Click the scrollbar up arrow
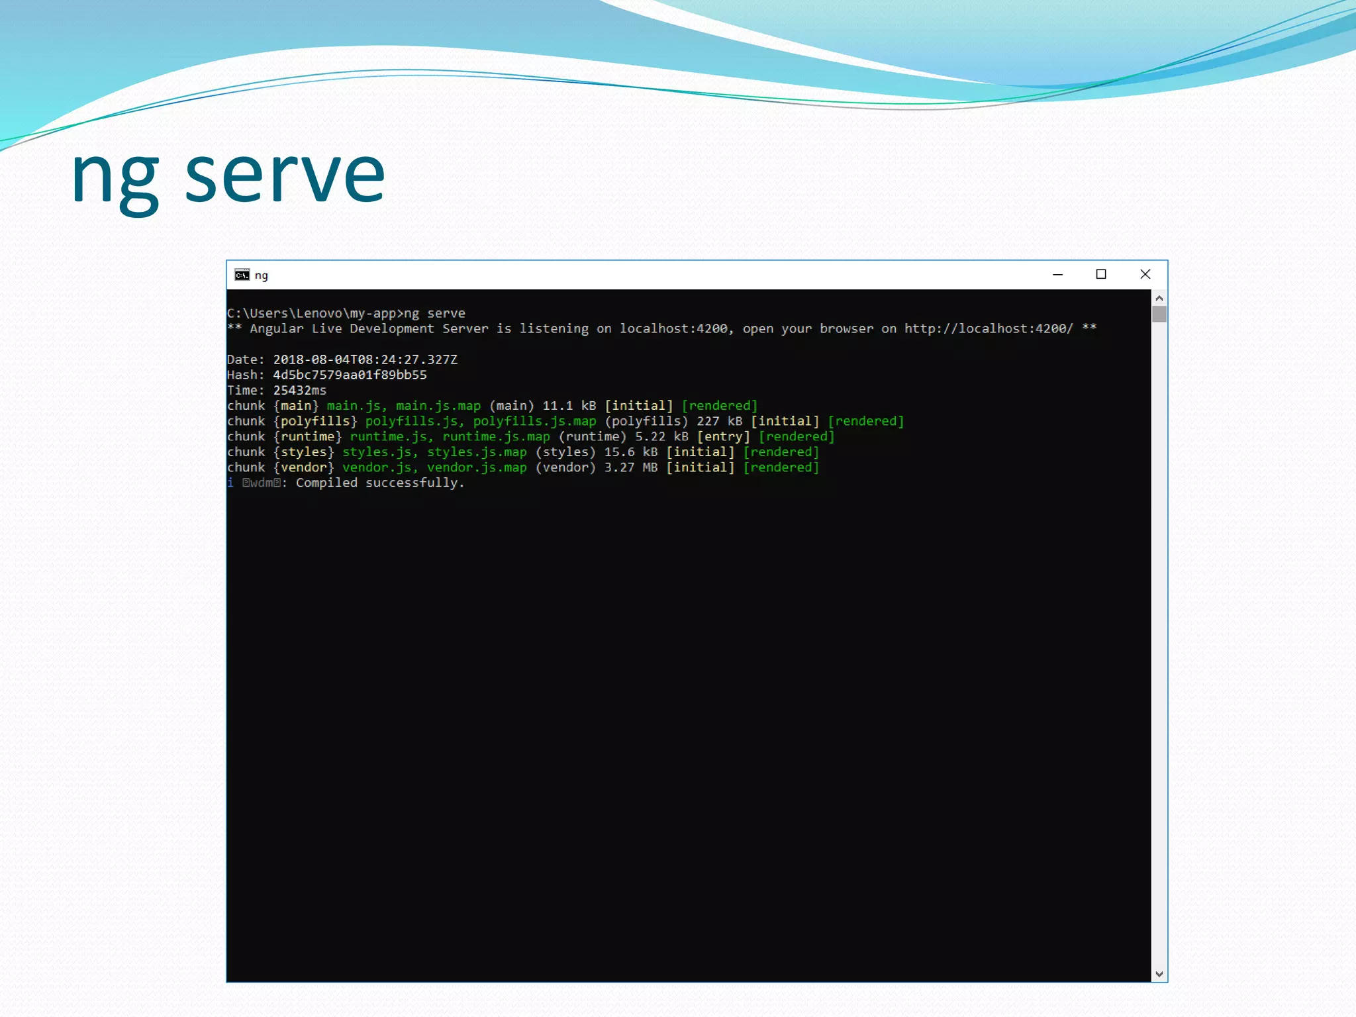 [1159, 298]
